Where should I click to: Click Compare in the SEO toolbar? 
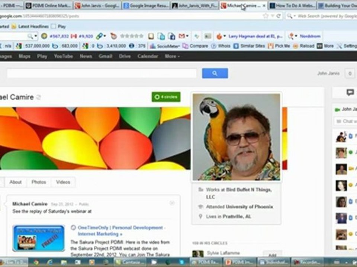click(195, 46)
